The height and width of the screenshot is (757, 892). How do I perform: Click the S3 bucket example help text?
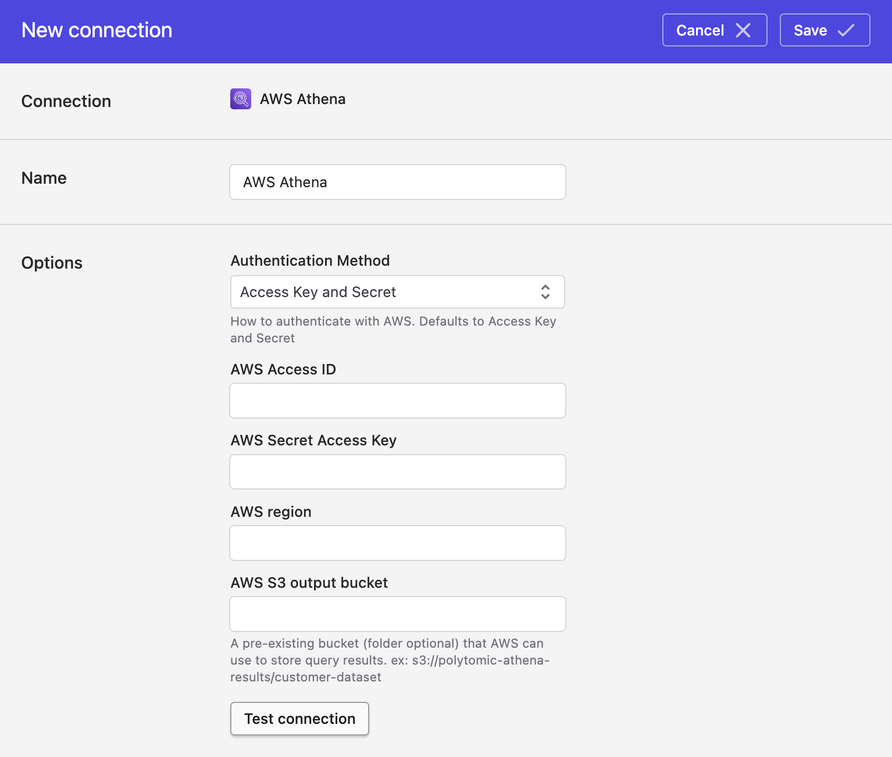pyautogui.click(x=390, y=660)
